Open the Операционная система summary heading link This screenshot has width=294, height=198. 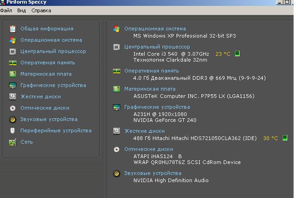[x=155, y=29]
